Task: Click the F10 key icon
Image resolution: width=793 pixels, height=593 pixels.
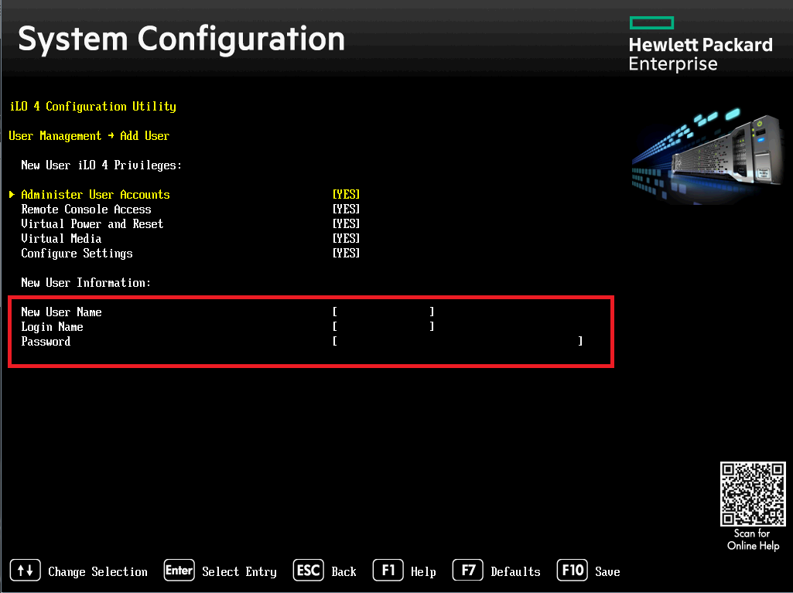Action: pyautogui.click(x=572, y=571)
